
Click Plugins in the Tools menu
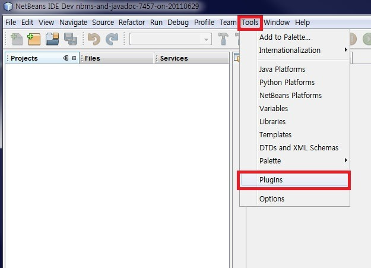point(294,180)
